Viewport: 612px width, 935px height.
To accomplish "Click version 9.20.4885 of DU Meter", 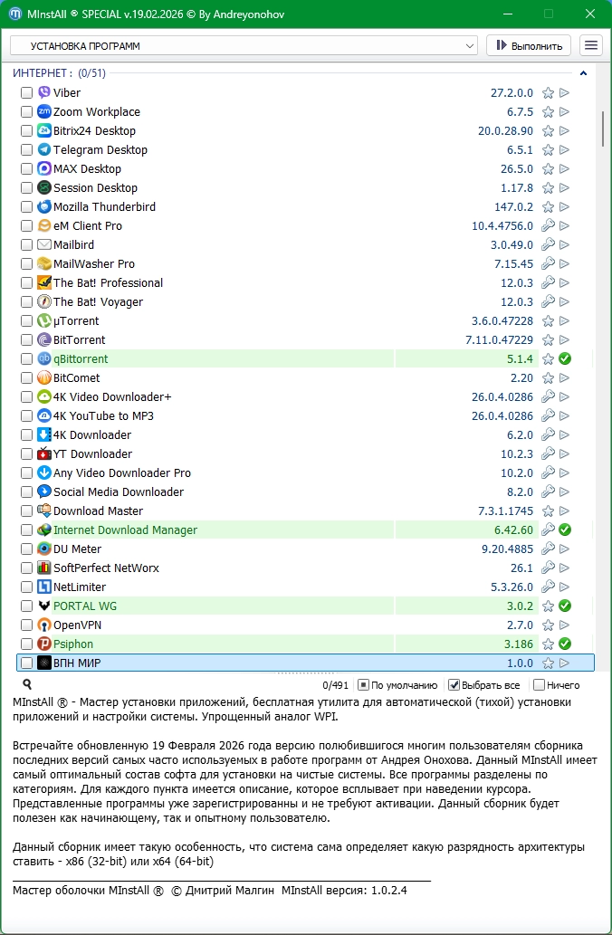I will 508,549.
